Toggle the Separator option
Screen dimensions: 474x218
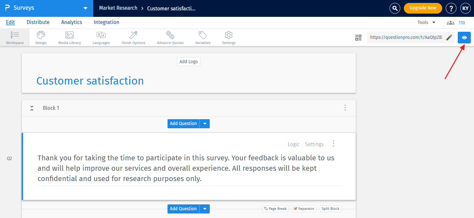tap(304, 209)
